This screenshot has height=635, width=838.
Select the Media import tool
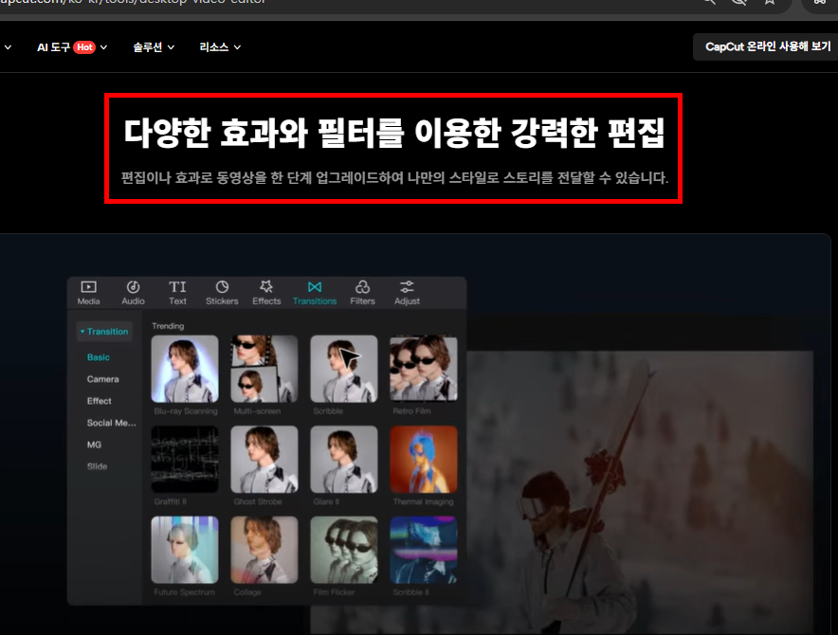89,293
